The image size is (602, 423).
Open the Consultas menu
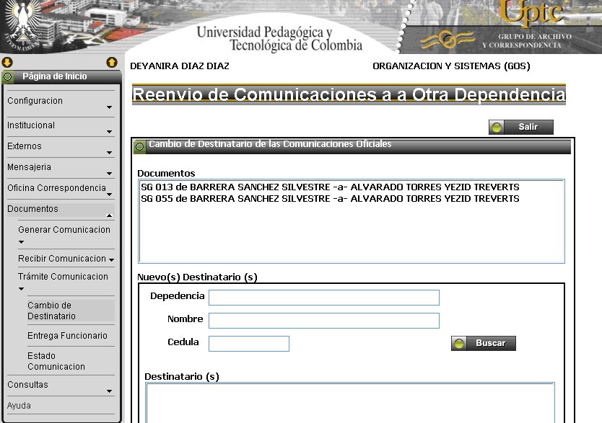27,385
